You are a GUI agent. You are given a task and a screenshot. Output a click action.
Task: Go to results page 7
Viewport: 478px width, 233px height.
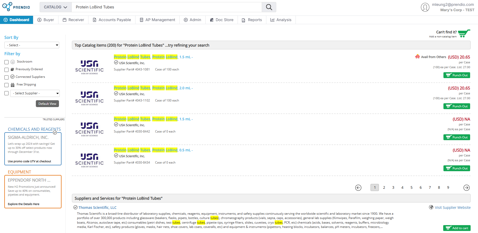click(x=430, y=187)
